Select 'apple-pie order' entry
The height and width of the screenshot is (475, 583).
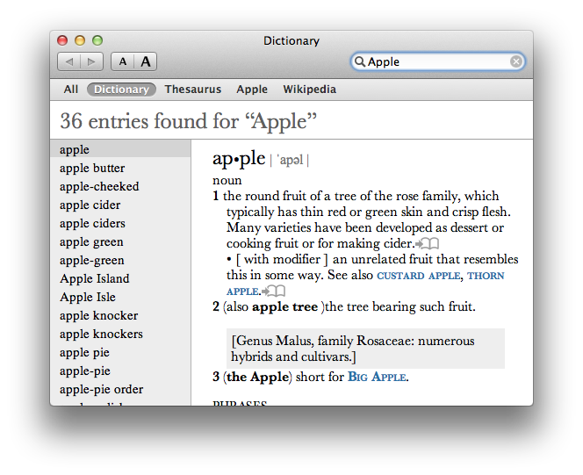click(x=120, y=389)
